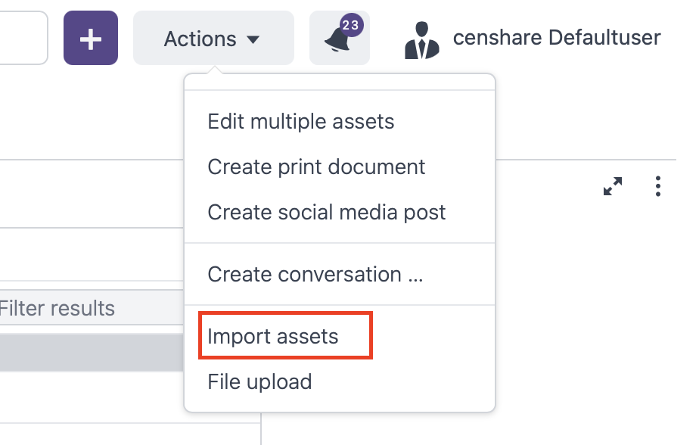Image resolution: width=699 pixels, height=445 pixels.
Task: Open the censhare Defaultuser account menu
Action: point(556,37)
